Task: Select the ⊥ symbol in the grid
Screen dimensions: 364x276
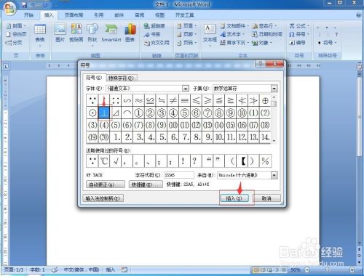Action: (x=104, y=113)
